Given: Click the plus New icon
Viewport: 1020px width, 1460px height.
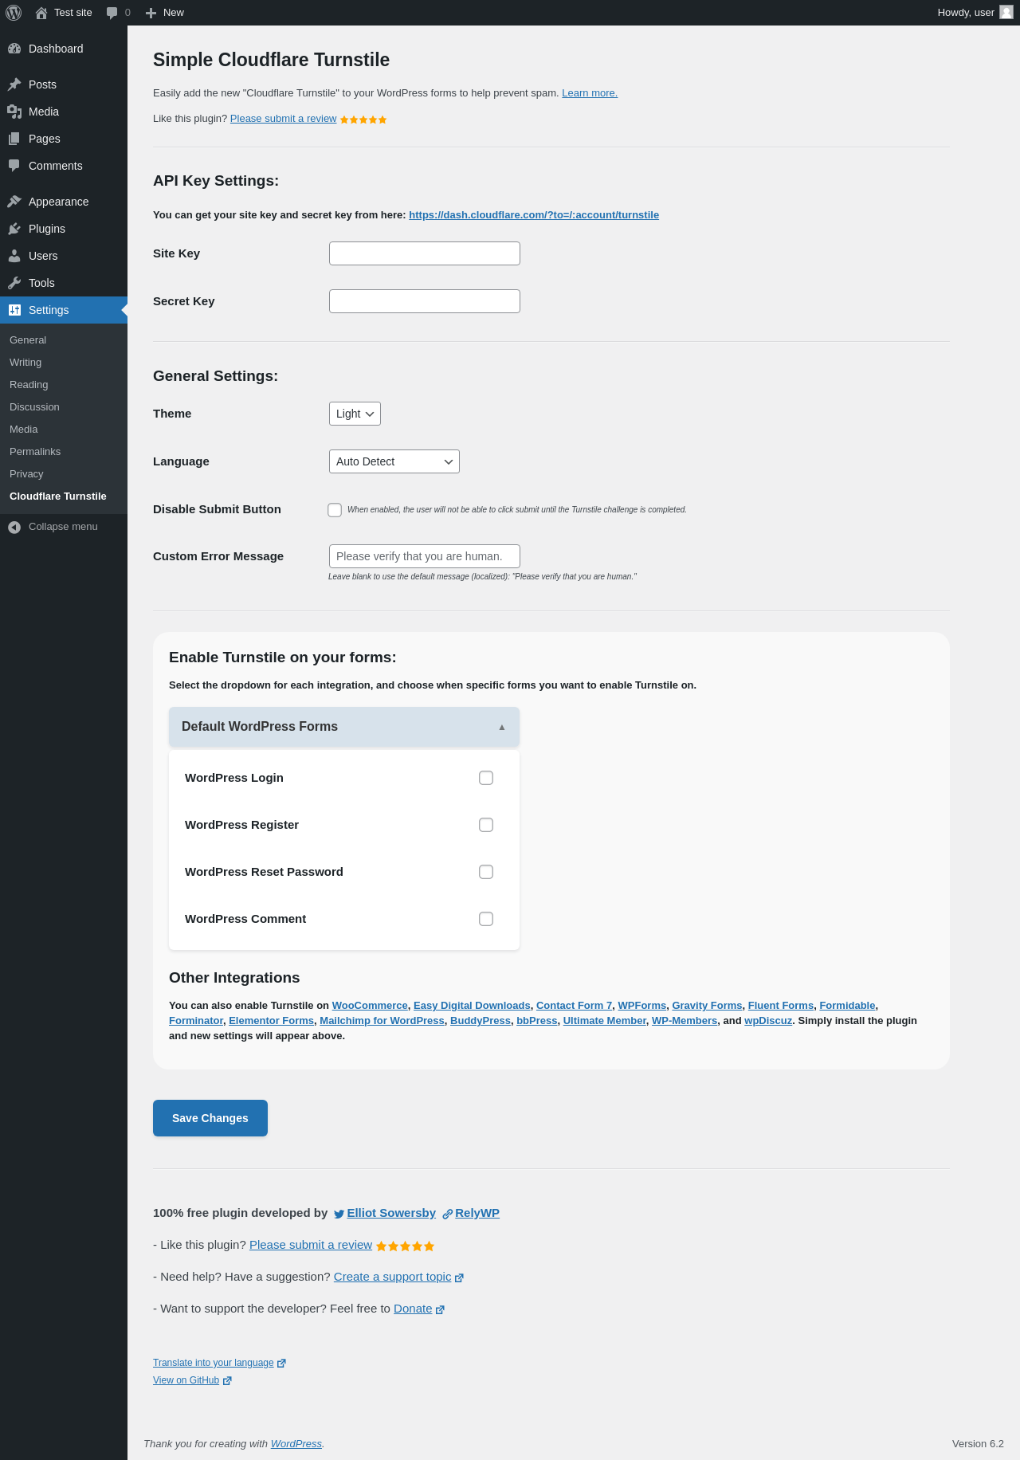Looking at the screenshot, I should tap(151, 13).
